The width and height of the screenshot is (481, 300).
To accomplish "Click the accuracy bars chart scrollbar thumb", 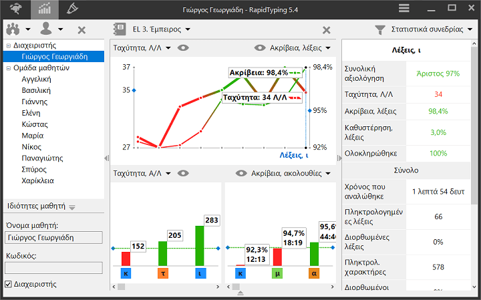I will coord(236,287).
